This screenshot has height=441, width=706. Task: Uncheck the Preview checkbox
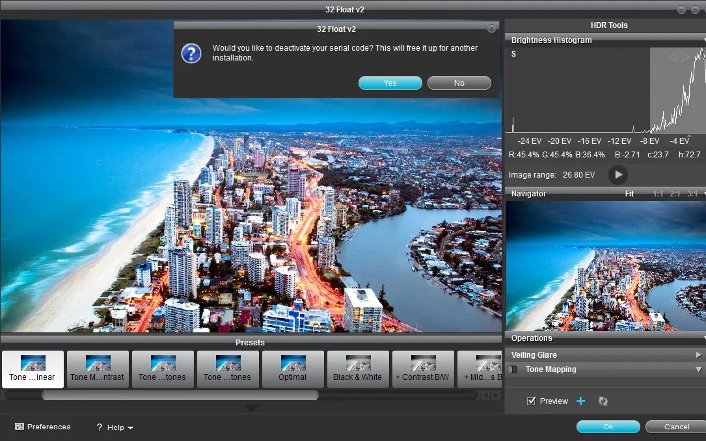(x=532, y=401)
